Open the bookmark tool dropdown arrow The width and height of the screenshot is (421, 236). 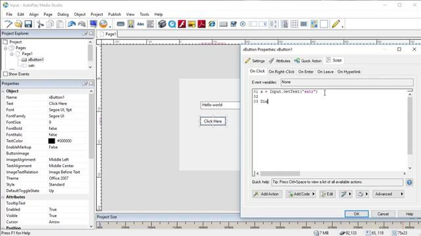point(349,194)
